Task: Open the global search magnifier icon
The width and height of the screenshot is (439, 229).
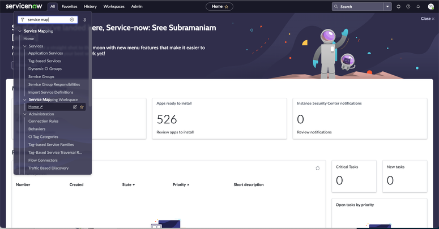Action: click(336, 6)
